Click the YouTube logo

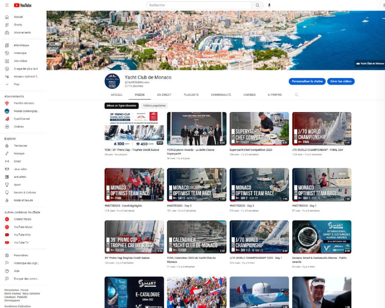point(23,5)
